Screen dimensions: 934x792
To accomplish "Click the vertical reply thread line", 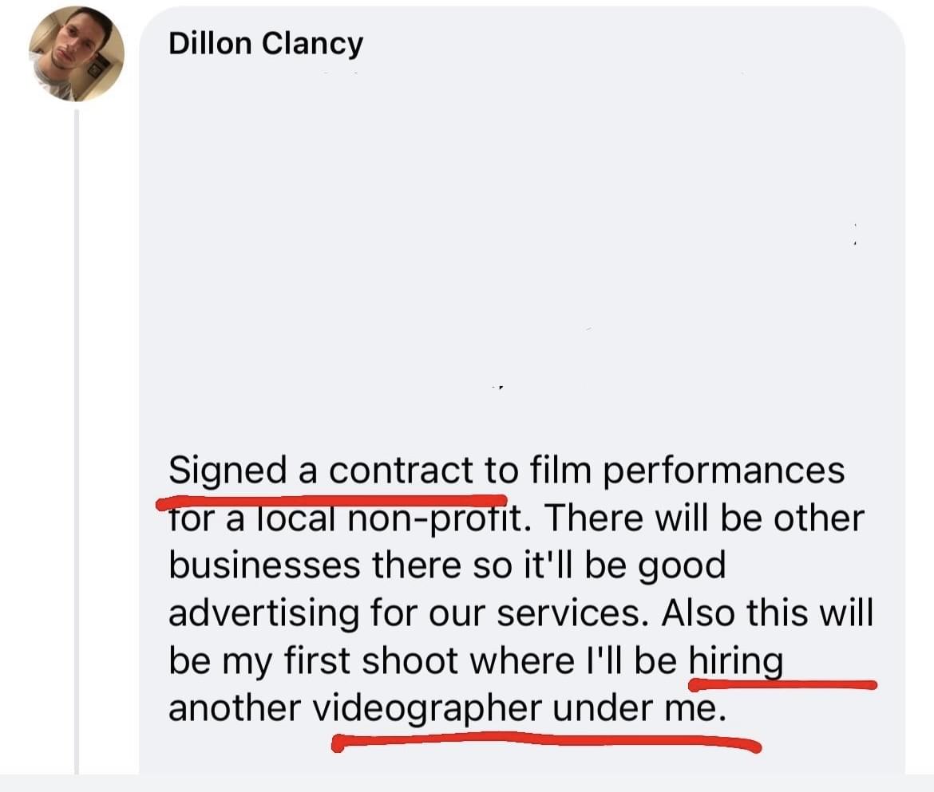I will pyautogui.click(x=77, y=442).
